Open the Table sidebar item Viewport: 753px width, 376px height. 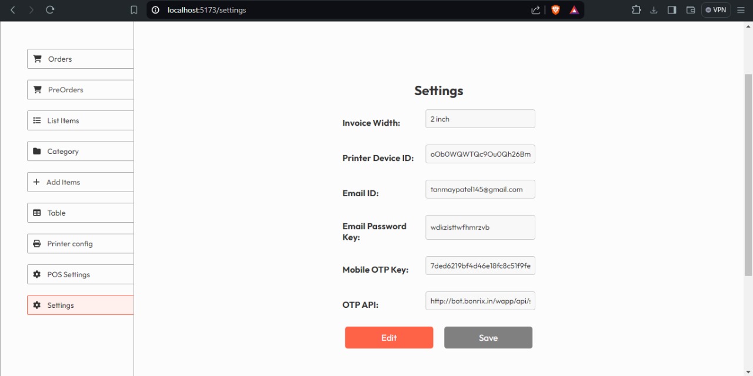pos(81,213)
